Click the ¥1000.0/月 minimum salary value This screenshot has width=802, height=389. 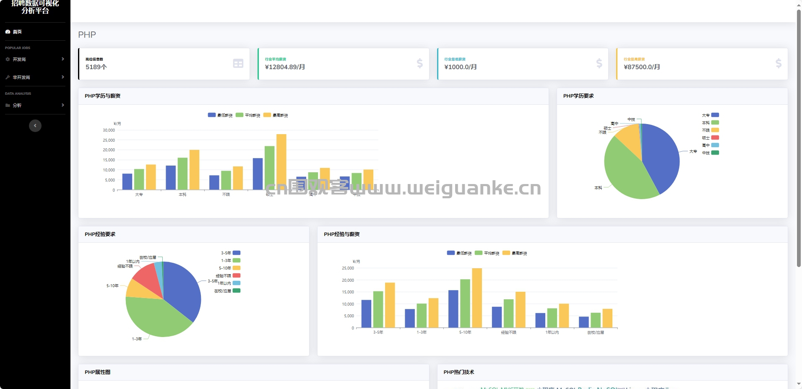click(461, 67)
